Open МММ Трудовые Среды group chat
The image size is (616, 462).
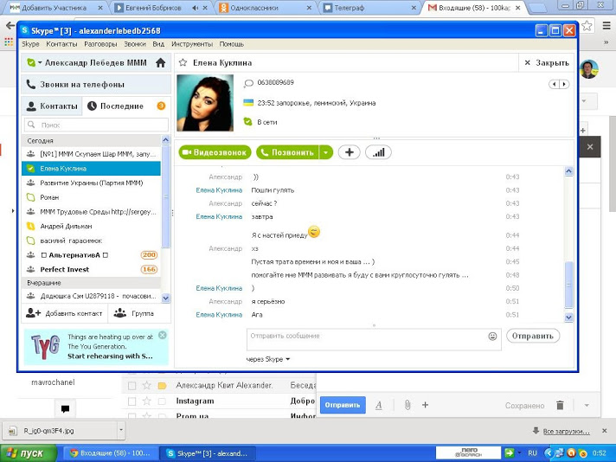(91, 212)
